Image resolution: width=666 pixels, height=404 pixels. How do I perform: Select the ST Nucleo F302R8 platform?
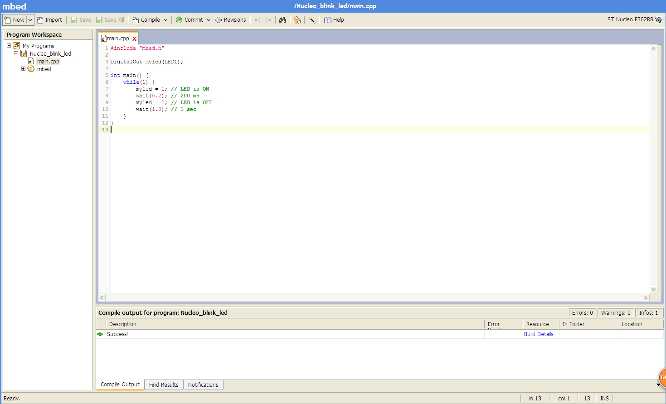[x=634, y=19]
